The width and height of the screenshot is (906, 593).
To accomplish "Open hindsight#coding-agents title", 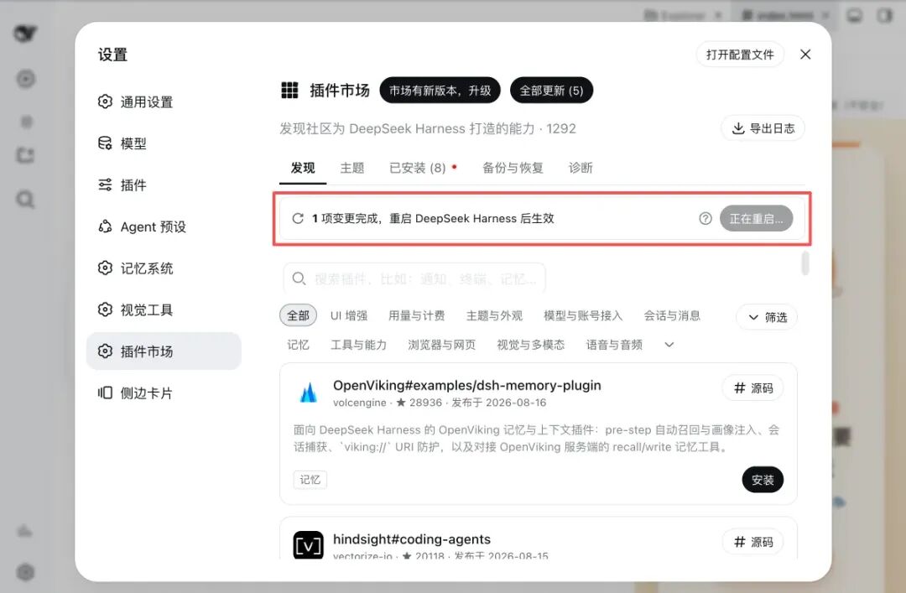I will [412, 539].
